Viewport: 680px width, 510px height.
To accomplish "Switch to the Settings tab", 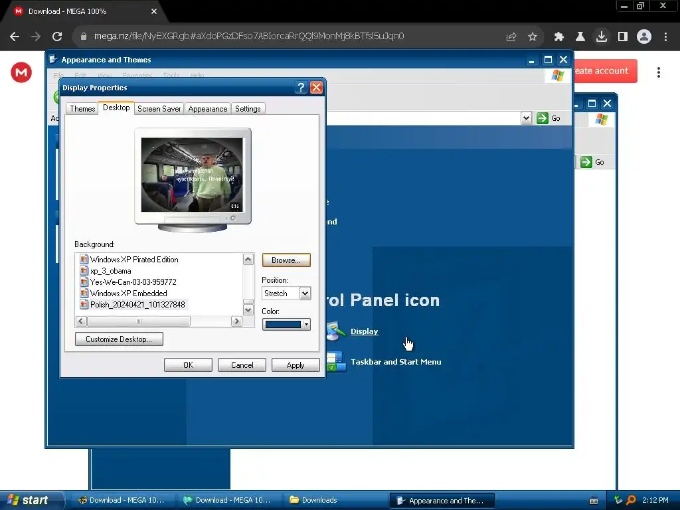I will tap(248, 109).
